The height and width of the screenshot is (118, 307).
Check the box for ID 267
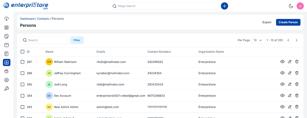22,62
